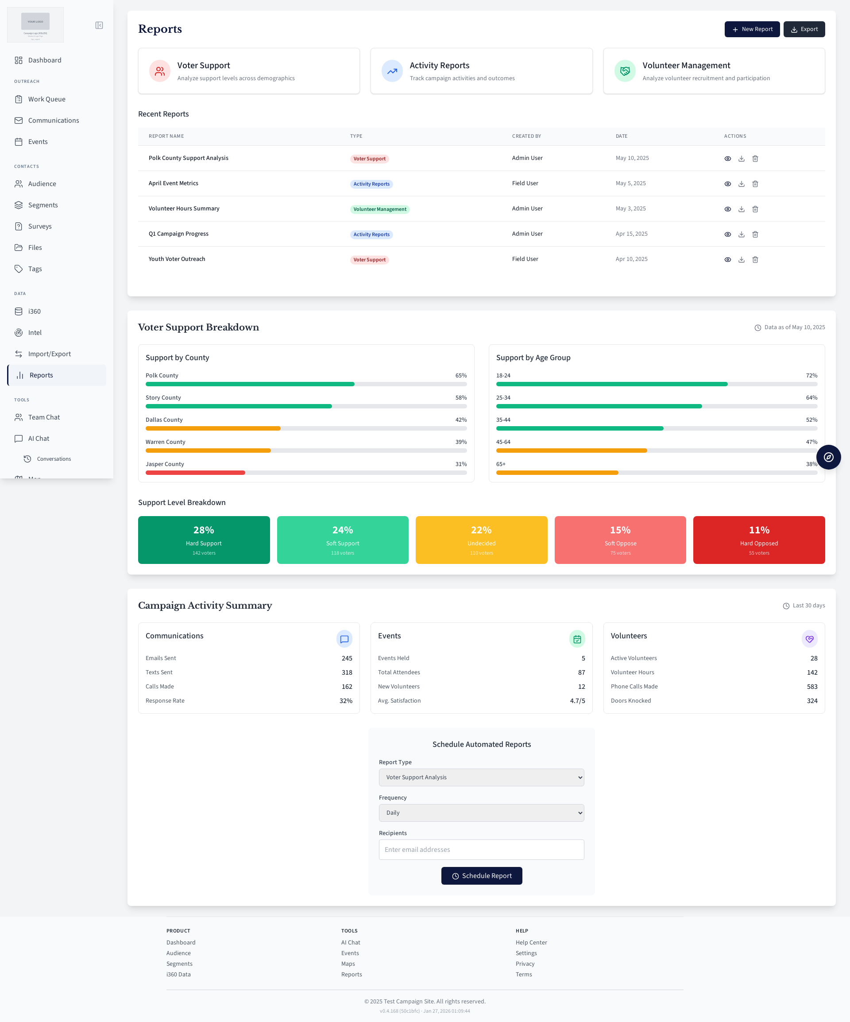The width and height of the screenshot is (850, 1022).
Task: Delete the April Event Metrics report
Action: tap(755, 184)
